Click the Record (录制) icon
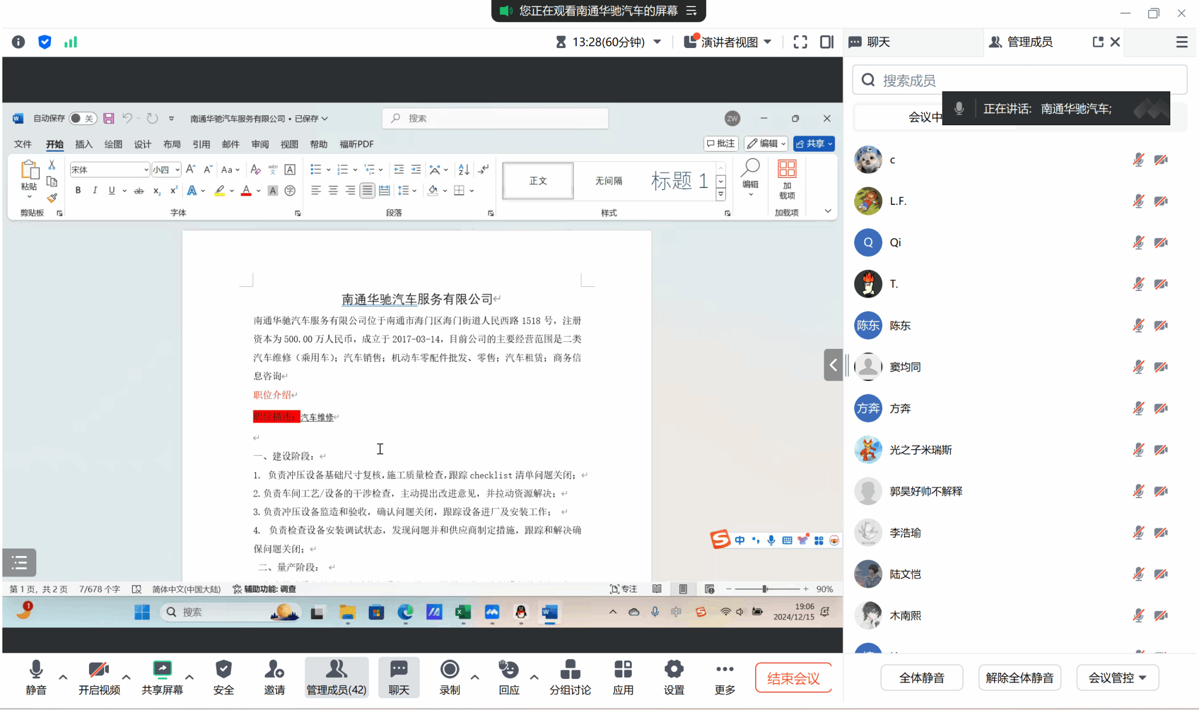Viewport: 1199px width, 710px height. coord(449,670)
